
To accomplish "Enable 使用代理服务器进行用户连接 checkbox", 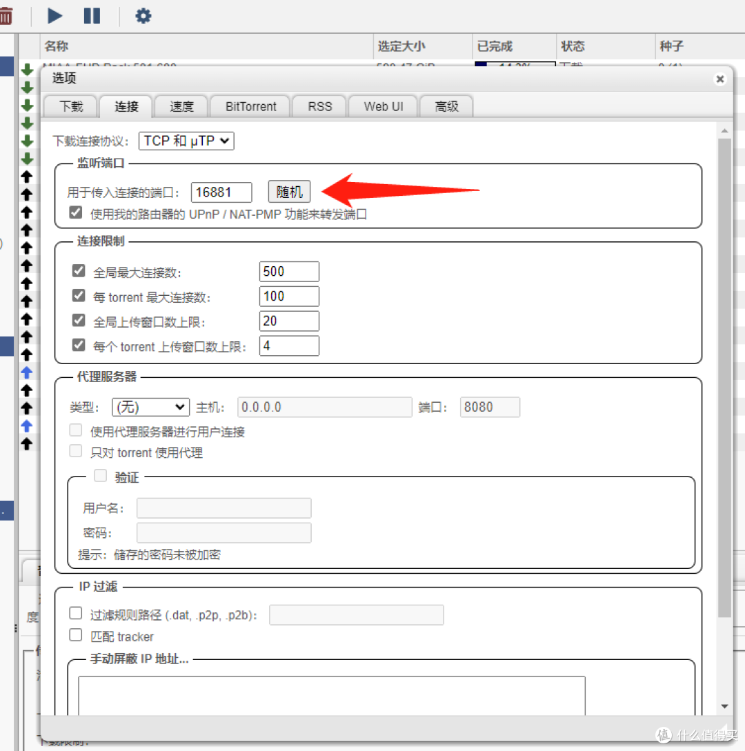I will (75, 430).
